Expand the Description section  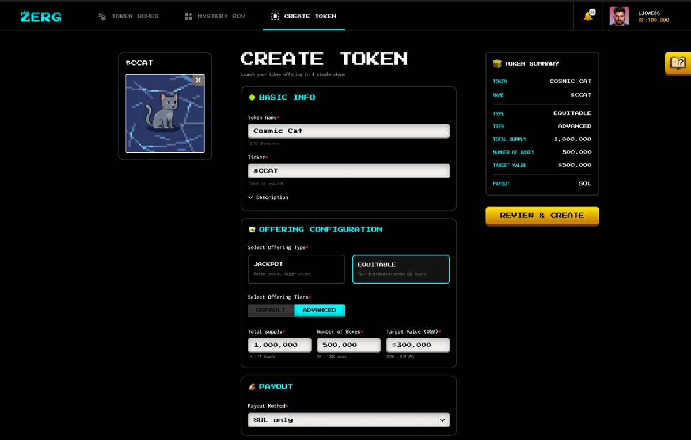(268, 197)
